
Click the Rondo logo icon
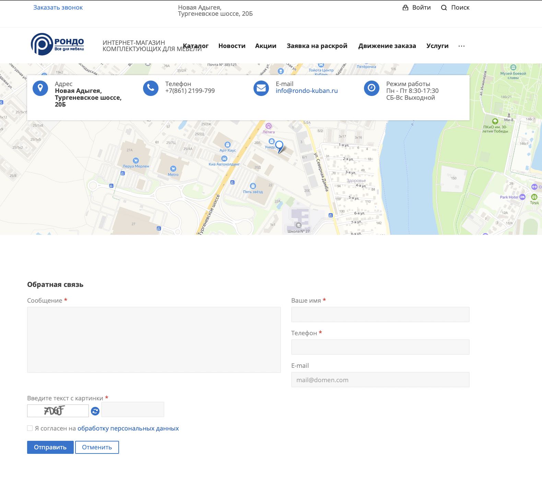point(42,44)
